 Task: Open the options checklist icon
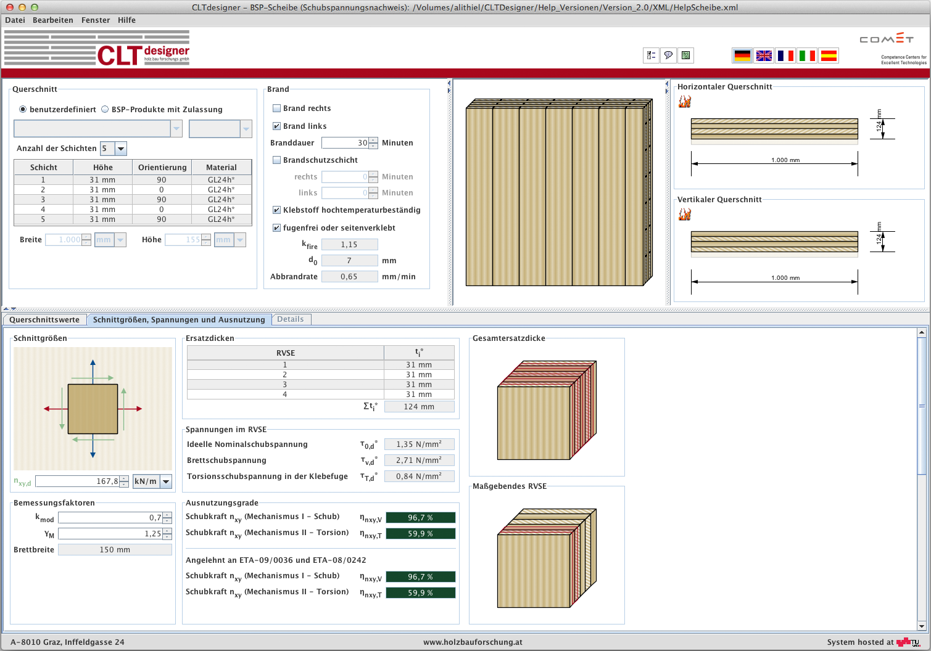tap(651, 55)
